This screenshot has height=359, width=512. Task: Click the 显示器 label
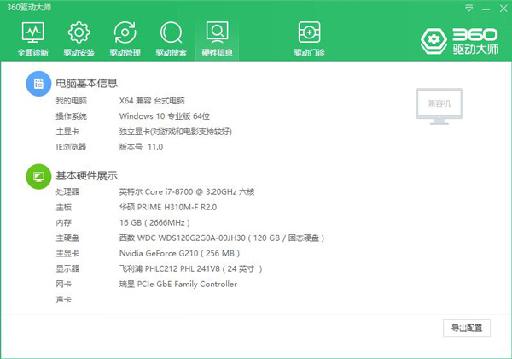click(67, 268)
